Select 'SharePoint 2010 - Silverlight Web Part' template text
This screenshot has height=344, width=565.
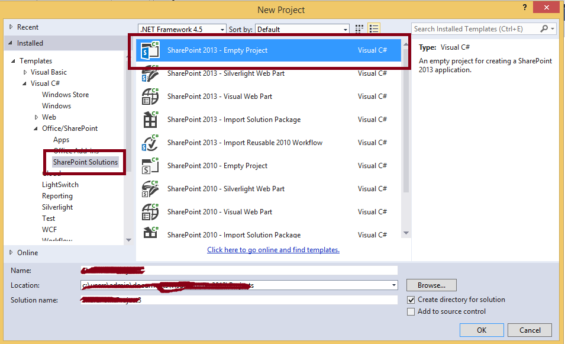(226, 189)
